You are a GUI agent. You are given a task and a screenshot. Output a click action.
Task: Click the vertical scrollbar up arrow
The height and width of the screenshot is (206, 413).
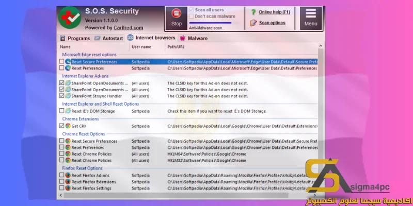[321, 46]
